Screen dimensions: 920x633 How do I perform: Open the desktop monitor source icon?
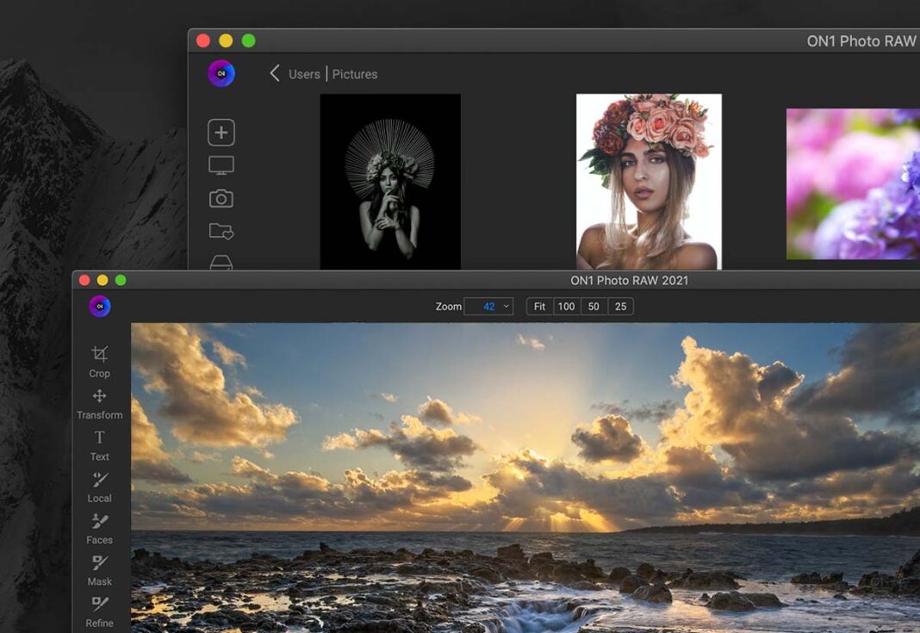[221, 165]
